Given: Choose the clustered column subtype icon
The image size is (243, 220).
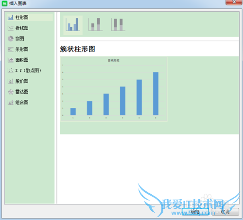Looking at the screenshot, I should 73,25.
